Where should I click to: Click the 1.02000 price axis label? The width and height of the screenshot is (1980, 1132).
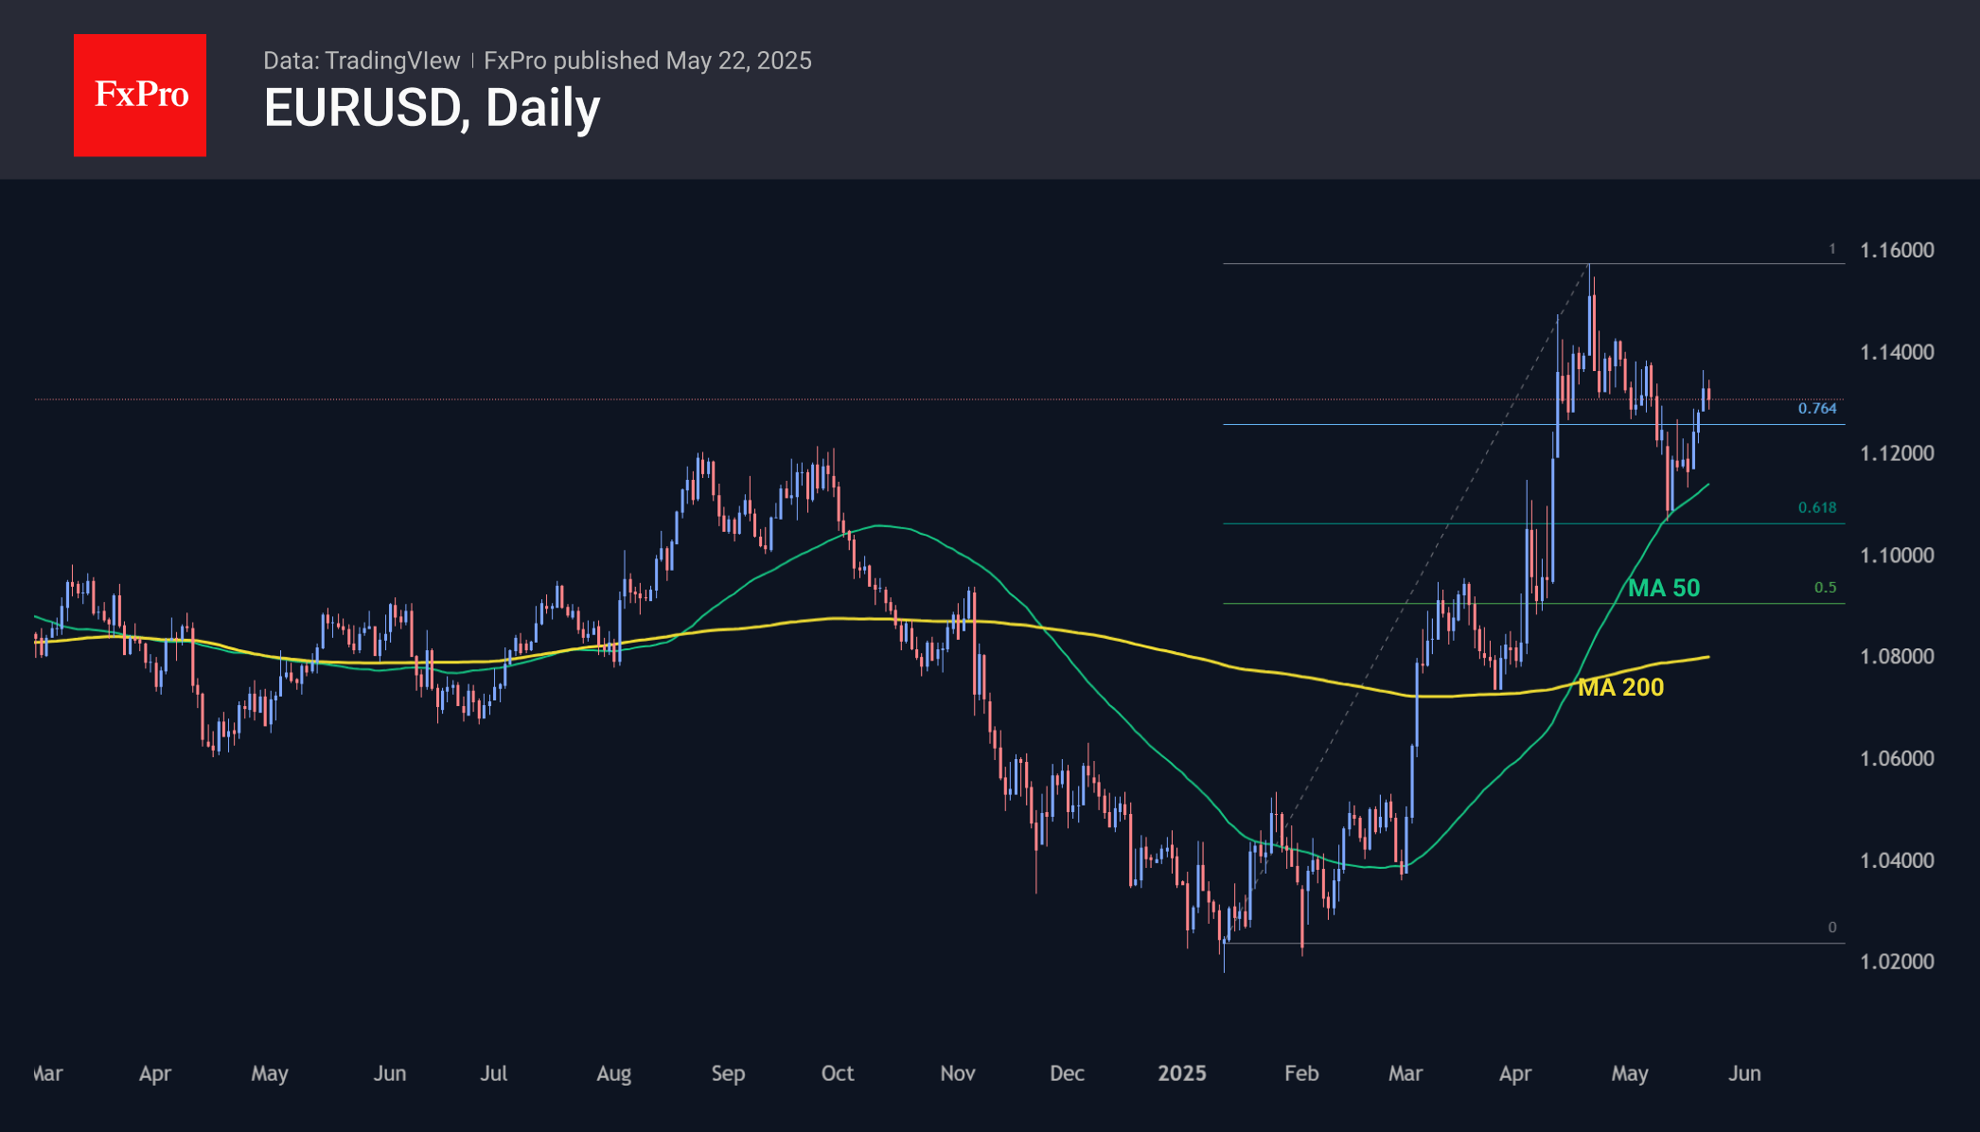1897,961
